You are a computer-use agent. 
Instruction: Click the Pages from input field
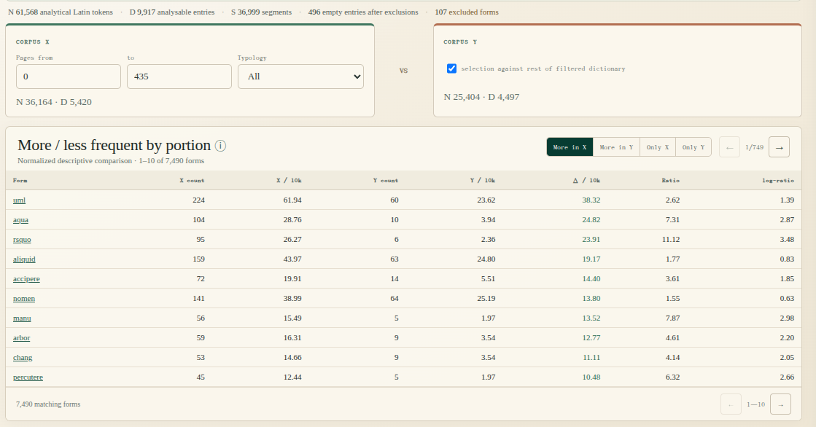[x=69, y=77]
